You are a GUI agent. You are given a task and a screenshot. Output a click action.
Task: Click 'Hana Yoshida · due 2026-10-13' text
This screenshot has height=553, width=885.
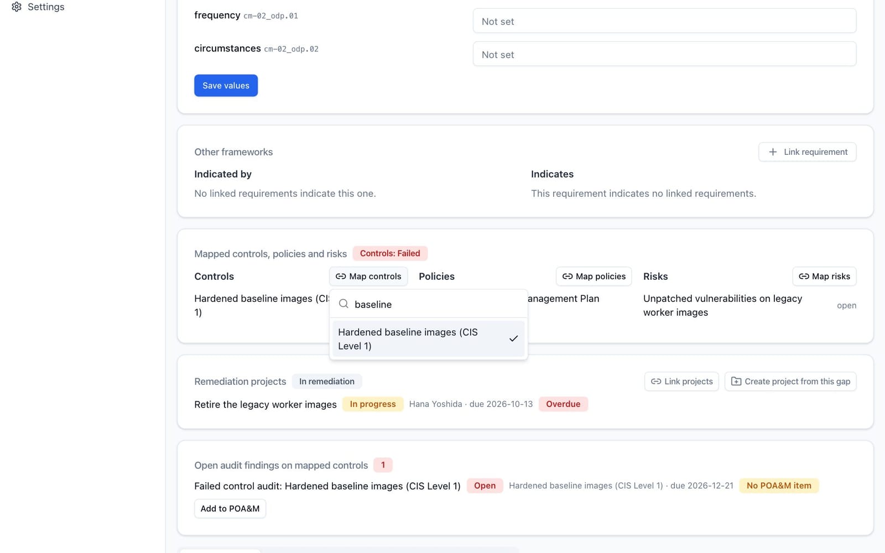471,404
